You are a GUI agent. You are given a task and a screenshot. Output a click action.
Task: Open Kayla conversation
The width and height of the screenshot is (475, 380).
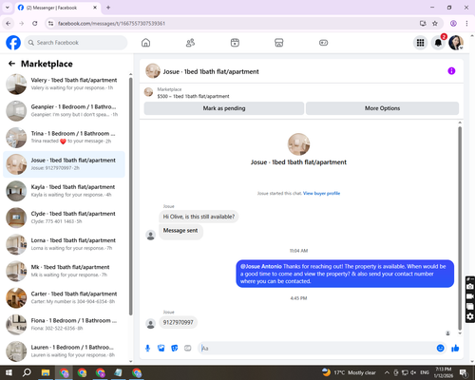pos(65,191)
